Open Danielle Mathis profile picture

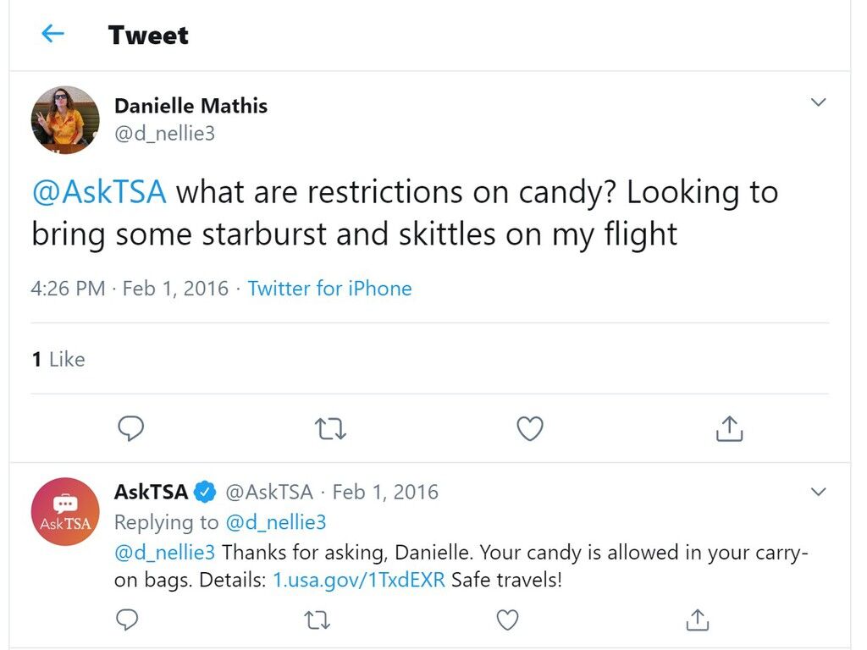point(65,120)
